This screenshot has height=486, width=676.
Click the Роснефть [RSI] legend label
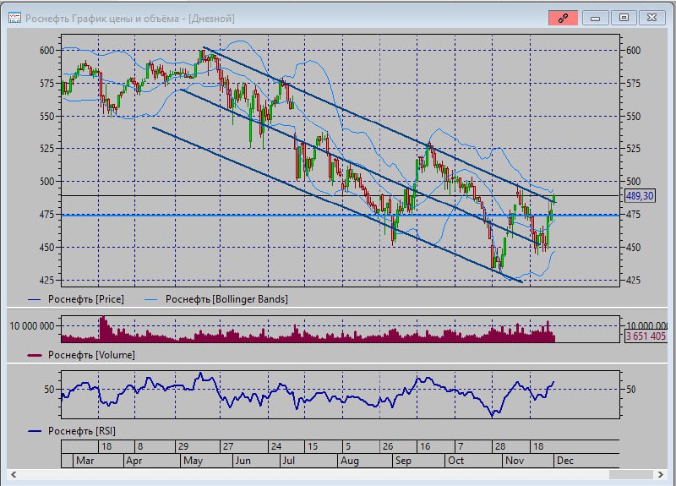81,431
